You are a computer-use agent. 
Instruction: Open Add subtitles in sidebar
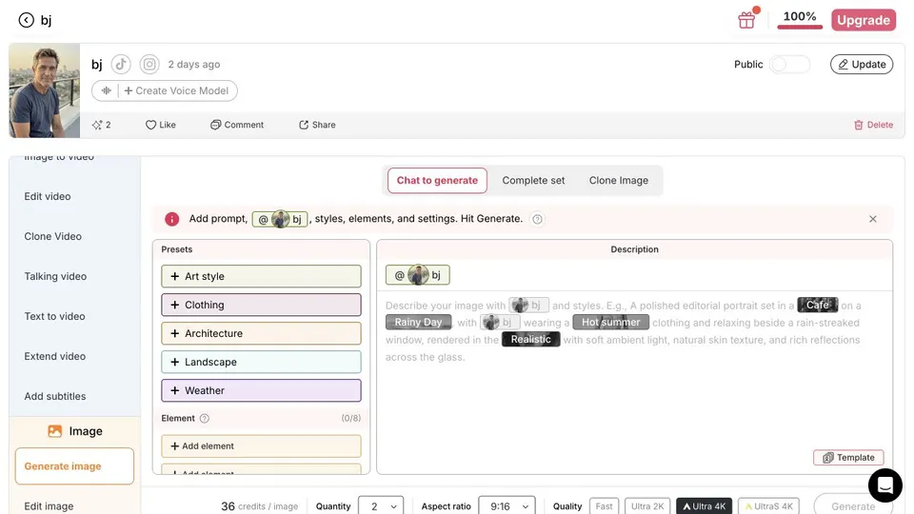55,396
